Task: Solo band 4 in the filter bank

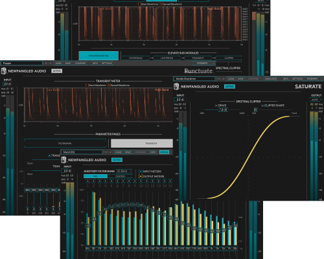Action: click(106, 181)
